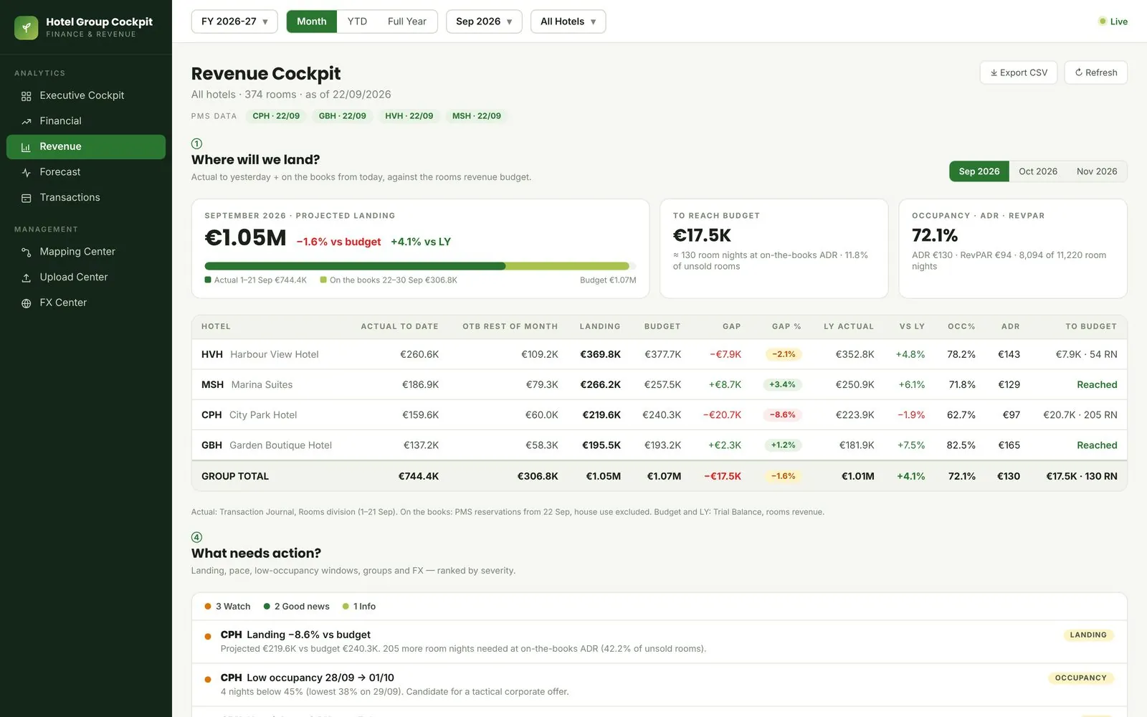Screen dimensions: 1147x717
Task: Open Executive Cockpit page
Action: pyautogui.click(x=86, y=95)
